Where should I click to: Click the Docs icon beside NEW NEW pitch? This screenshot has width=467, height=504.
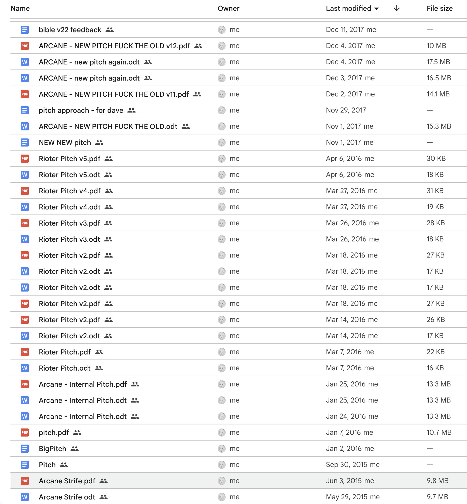(24, 142)
